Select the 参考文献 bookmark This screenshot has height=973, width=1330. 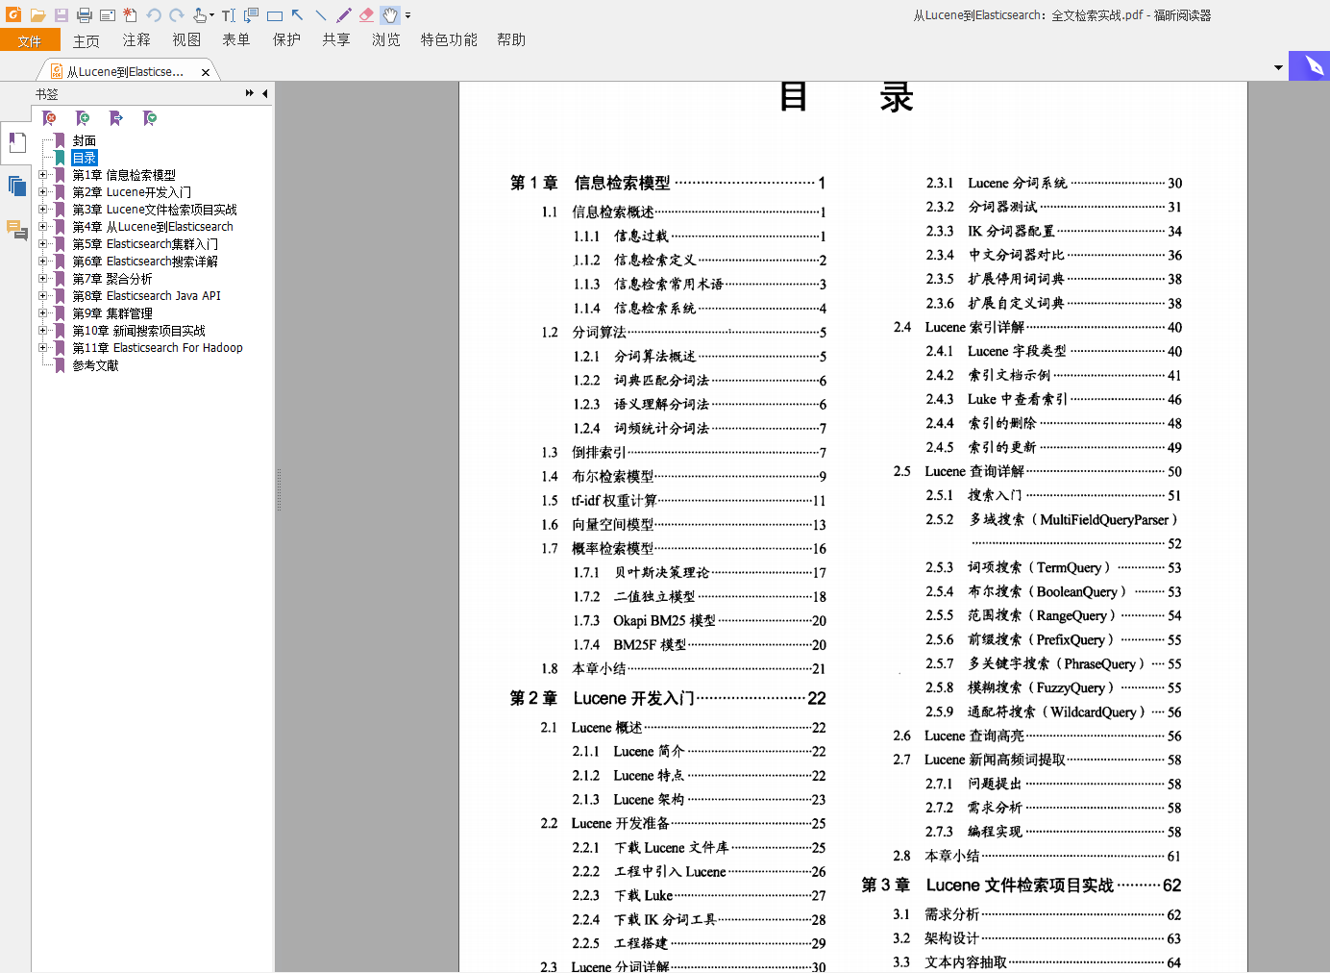[95, 365]
